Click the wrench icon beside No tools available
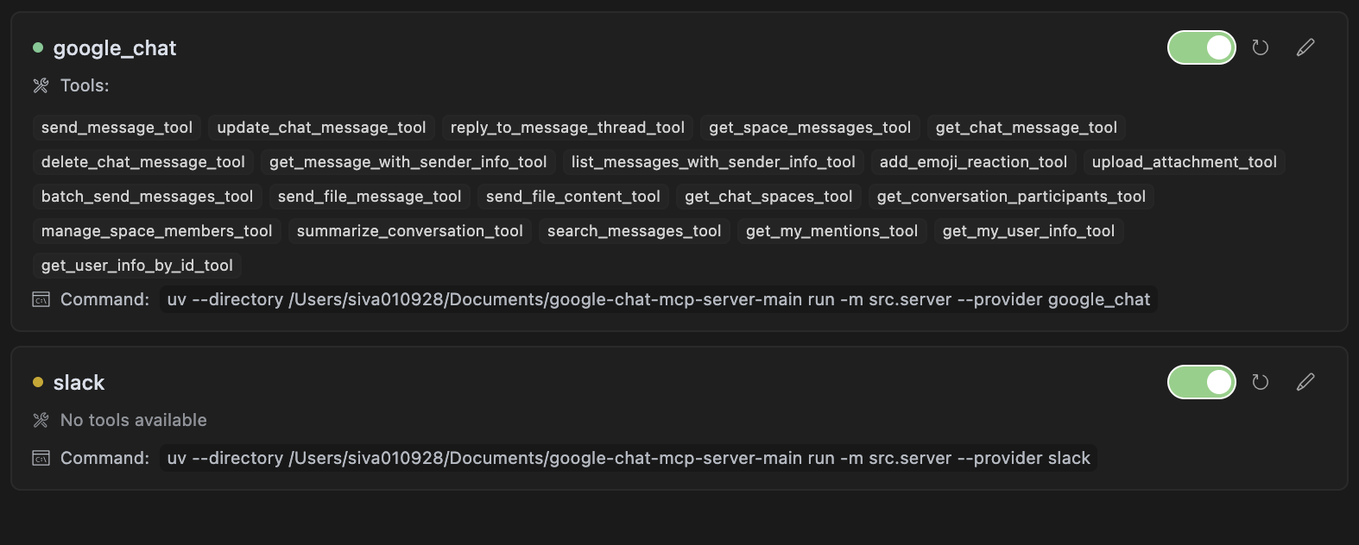Image resolution: width=1359 pixels, height=545 pixels. pyautogui.click(x=40, y=420)
